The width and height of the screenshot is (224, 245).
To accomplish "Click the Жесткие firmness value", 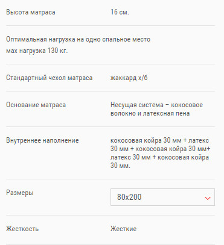I will [x=123, y=229].
